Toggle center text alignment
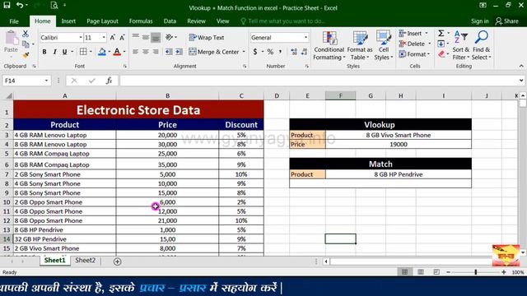527x296 pixels. [146, 52]
